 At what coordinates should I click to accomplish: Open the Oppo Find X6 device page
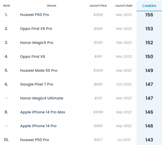(x=33, y=56)
